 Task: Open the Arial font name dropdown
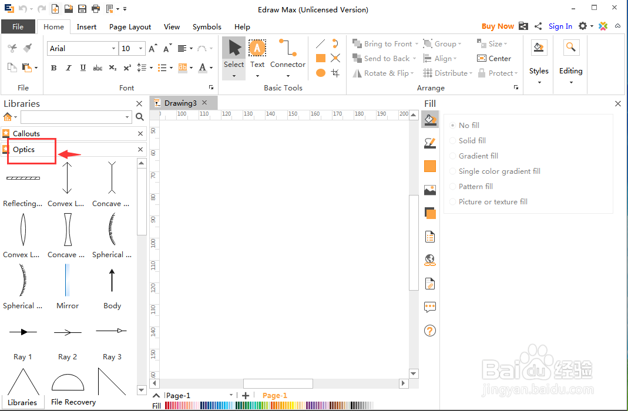[113, 48]
